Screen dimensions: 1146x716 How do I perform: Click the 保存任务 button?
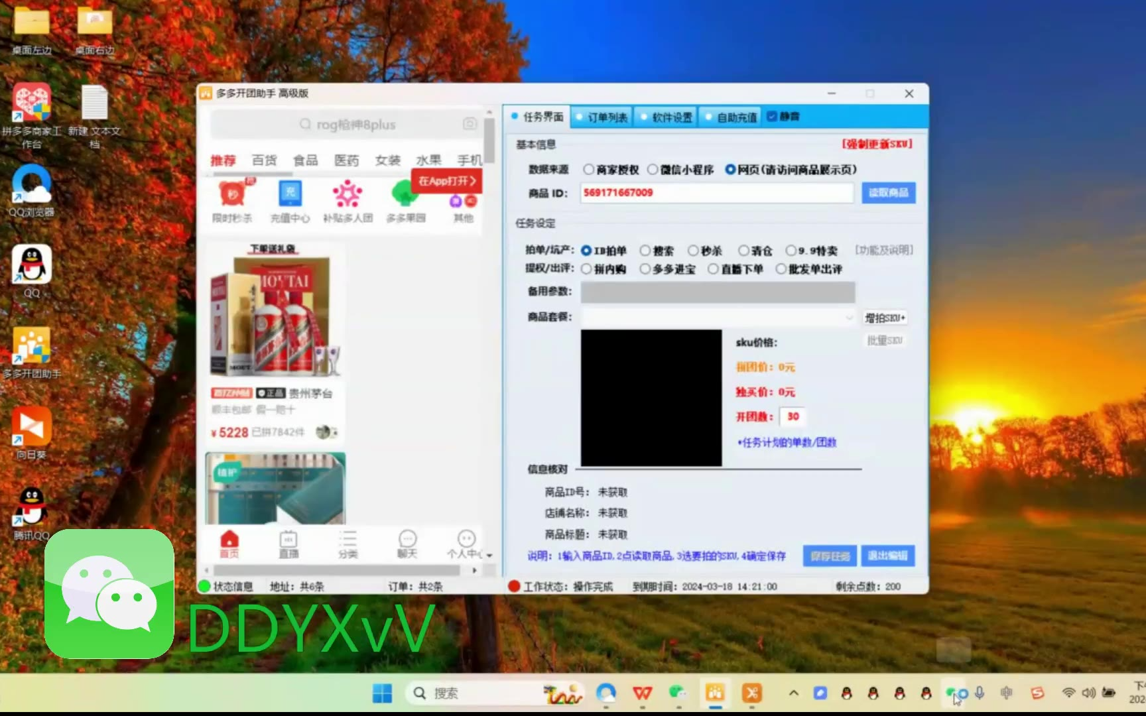pos(830,556)
